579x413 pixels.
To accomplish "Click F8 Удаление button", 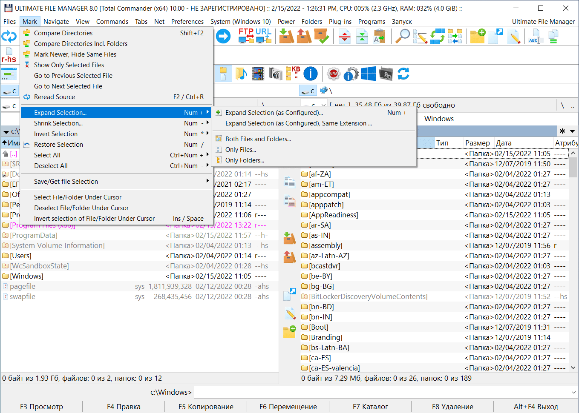I will [452, 407].
